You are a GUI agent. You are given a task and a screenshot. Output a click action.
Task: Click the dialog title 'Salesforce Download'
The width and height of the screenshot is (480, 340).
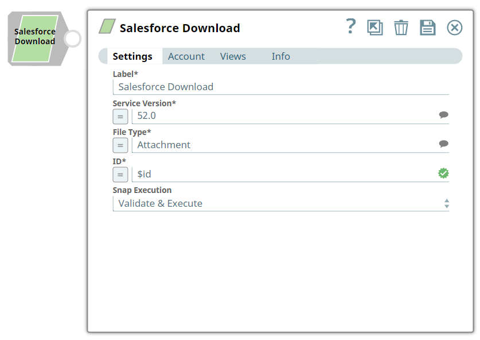point(180,28)
